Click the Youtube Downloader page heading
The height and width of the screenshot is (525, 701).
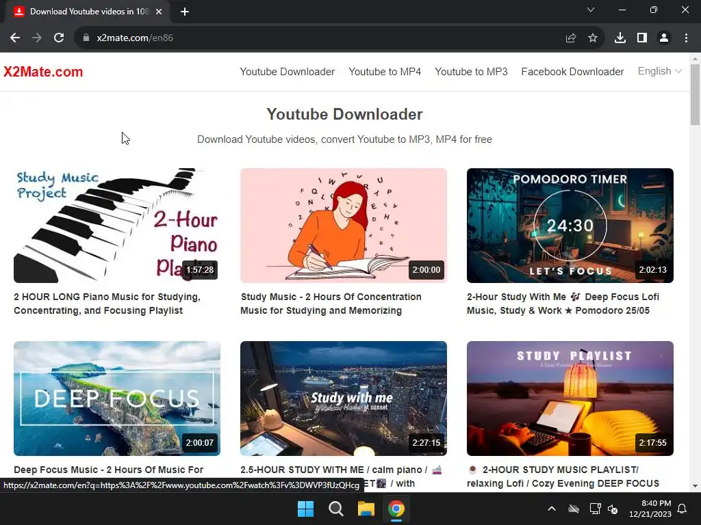point(344,114)
